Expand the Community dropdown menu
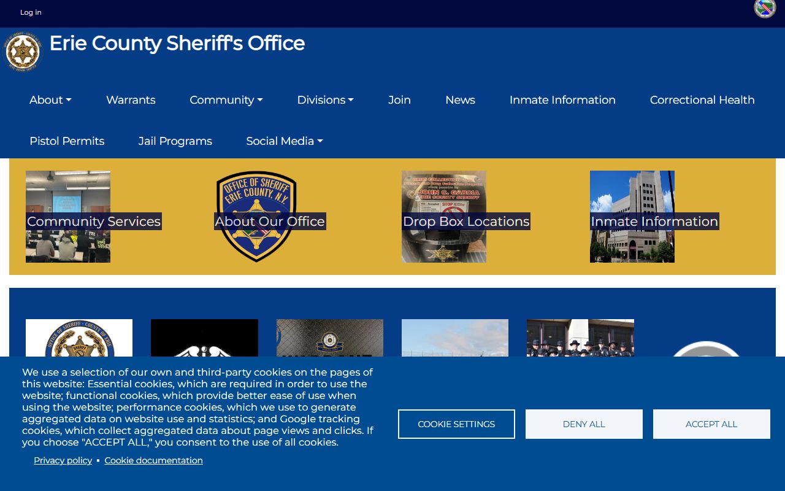The height and width of the screenshot is (491, 785). (226, 99)
